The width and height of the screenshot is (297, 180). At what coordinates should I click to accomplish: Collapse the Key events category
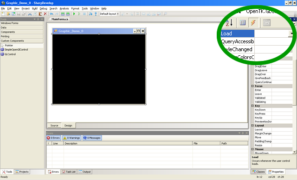point(252,106)
